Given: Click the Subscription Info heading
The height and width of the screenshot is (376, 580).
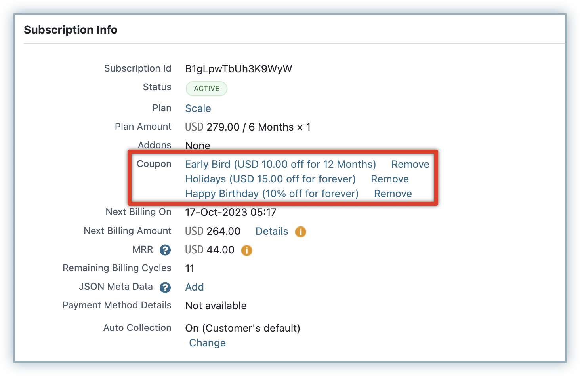Looking at the screenshot, I should pyautogui.click(x=71, y=30).
